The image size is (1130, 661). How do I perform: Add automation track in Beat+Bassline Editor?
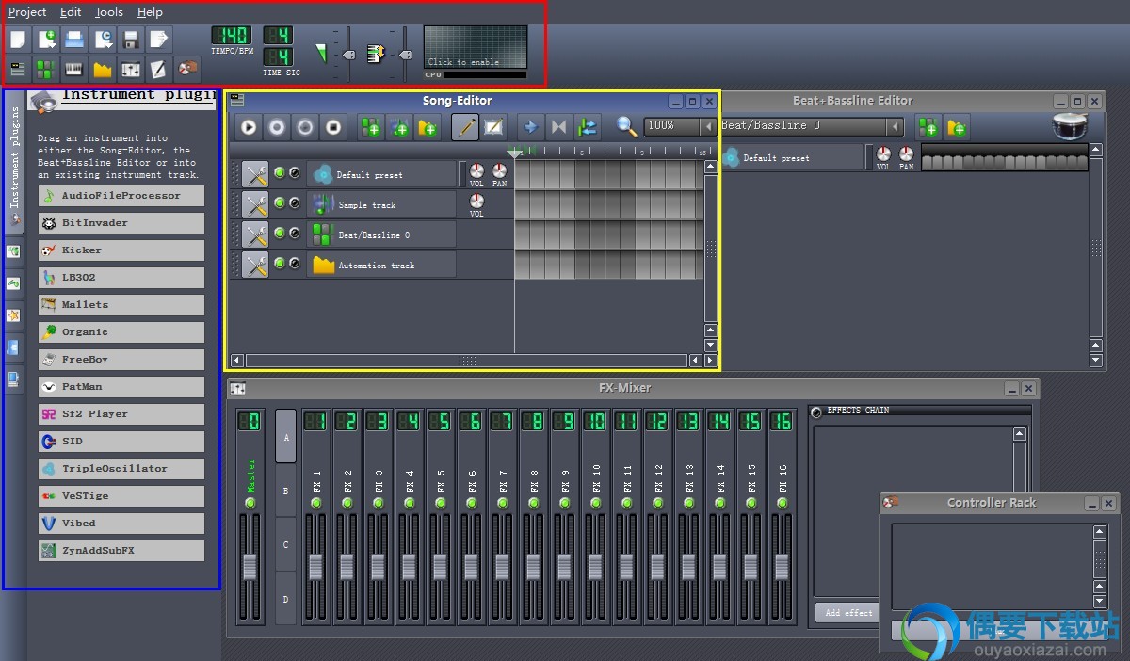[x=957, y=126]
